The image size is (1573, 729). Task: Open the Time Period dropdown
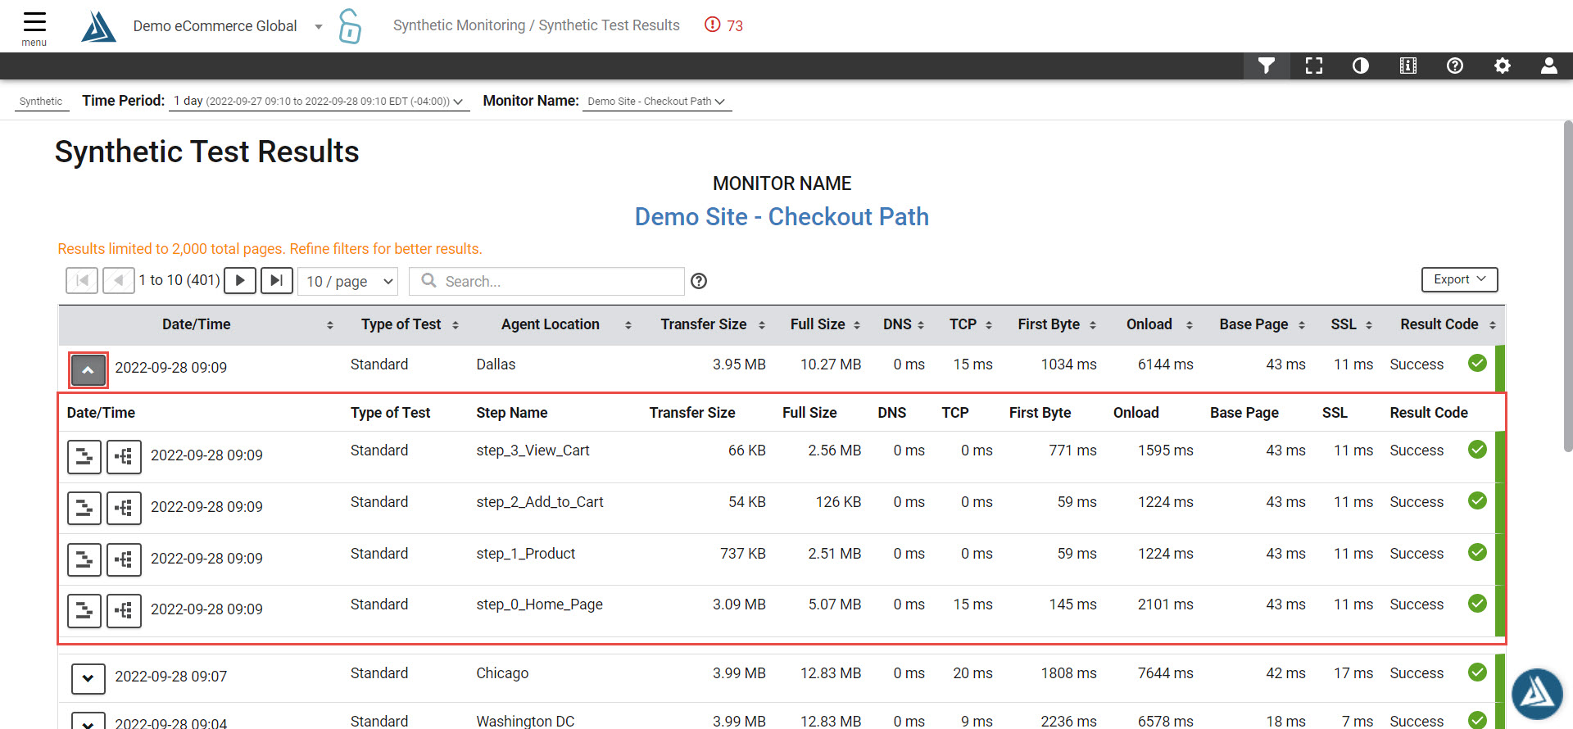tap(319, 102)
